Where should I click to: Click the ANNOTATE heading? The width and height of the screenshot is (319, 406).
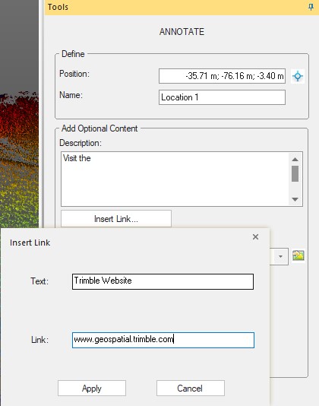click(182, 32)
